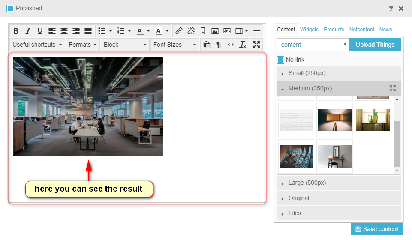Image resolution: width=412 pixels, height=240 pixels.
Task: Toggle italic formatting
Action: point(28,31)
